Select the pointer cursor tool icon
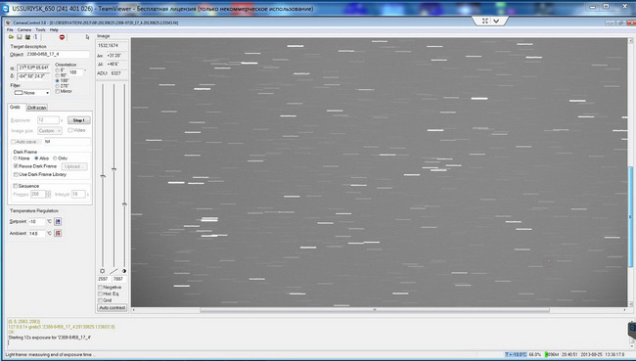This screenshot has width=636, height=361. [87, 37]
